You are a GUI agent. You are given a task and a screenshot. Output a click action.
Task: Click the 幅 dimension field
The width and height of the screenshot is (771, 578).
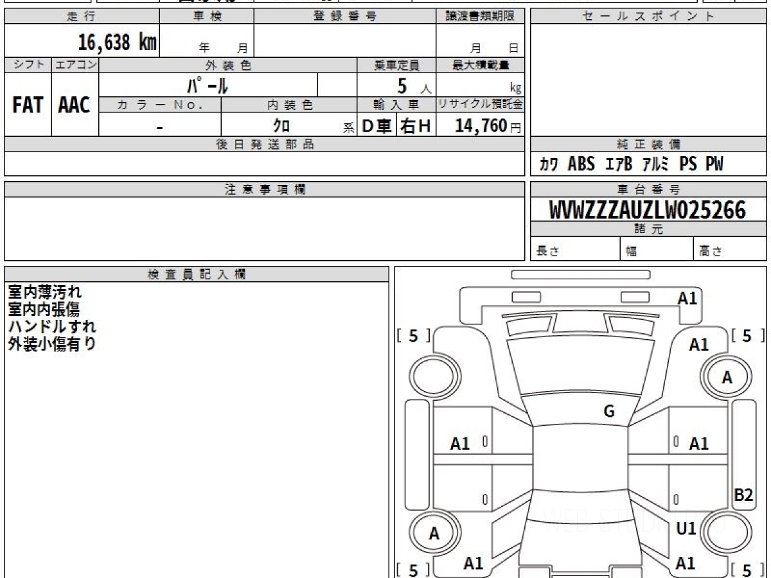[657, 249]
